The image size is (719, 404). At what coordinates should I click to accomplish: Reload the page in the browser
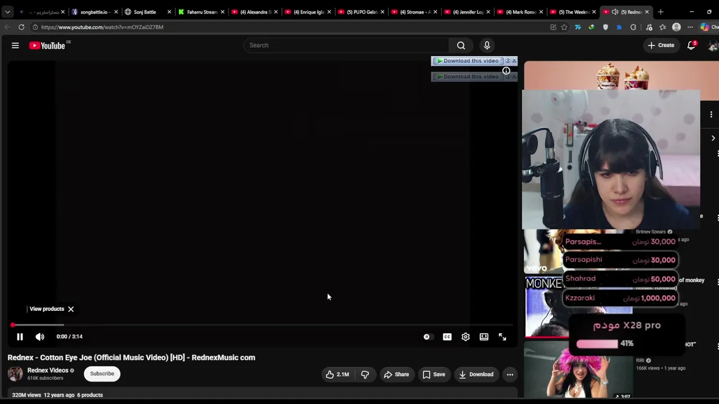[x=21, y=27]
